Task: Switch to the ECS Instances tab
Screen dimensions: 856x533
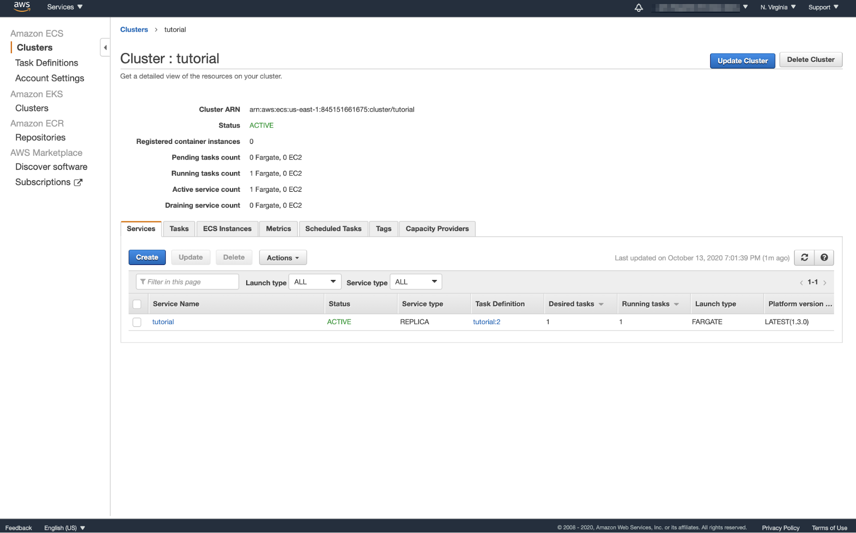Action: point(227,229)
